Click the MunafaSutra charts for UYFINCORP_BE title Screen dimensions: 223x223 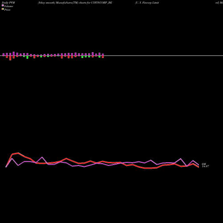[75, 3]
